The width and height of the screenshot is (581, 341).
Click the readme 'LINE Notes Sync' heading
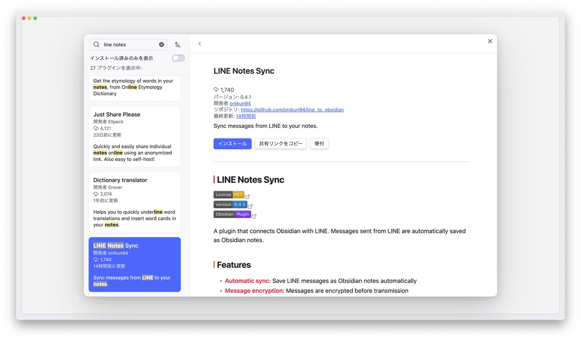click(250, 180)
